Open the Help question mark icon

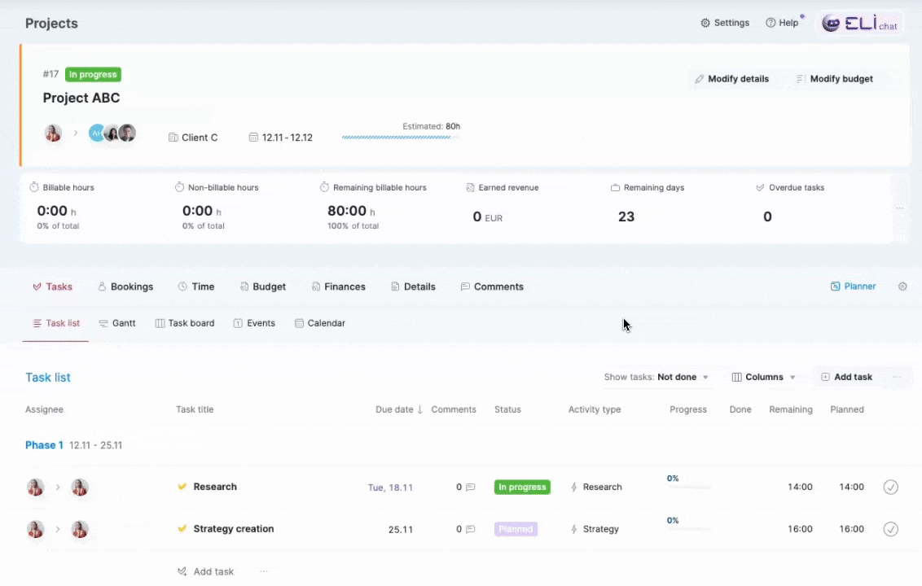tap(771, 23)
